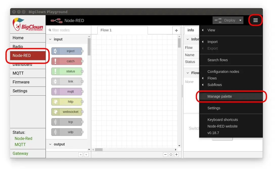Collapse all palette categories double-up arrow
Viewport: 275px width, 169px height.
pyautogui.click(x=80, y=155)
